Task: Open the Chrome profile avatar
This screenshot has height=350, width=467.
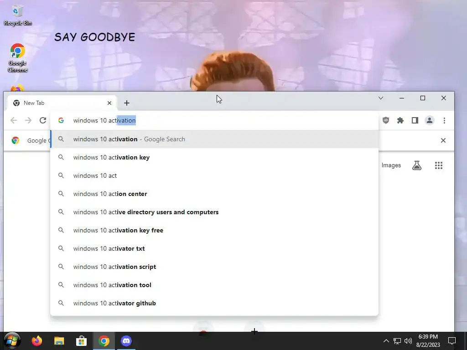Action: (430, 120)
